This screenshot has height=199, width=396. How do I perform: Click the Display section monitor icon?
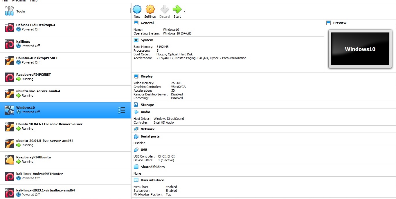(x=136, y=76)
